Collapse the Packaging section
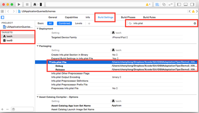Viewport: 199px width, 113px height. (x=38, y=46)
